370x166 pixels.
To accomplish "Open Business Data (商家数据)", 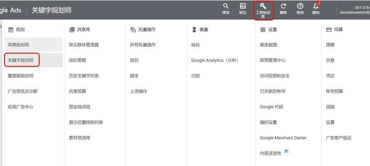I will pos(268,45).
